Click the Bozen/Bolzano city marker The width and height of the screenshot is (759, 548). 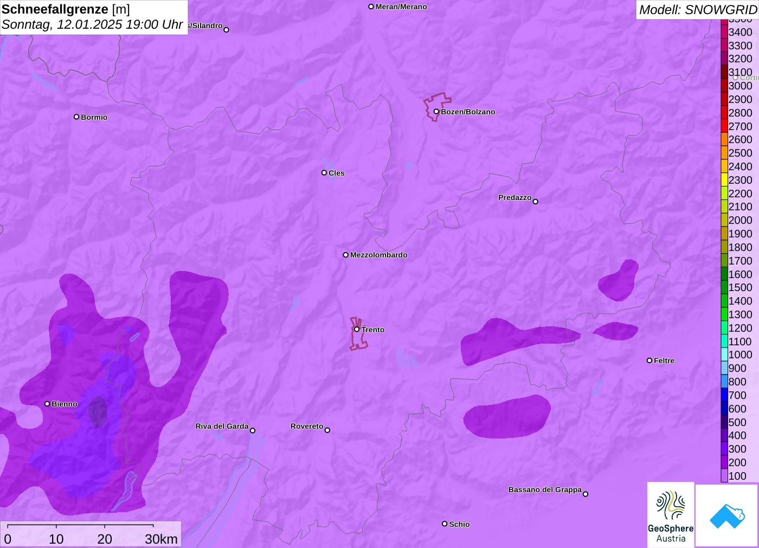pyautogui.click(x=436, y=112)
